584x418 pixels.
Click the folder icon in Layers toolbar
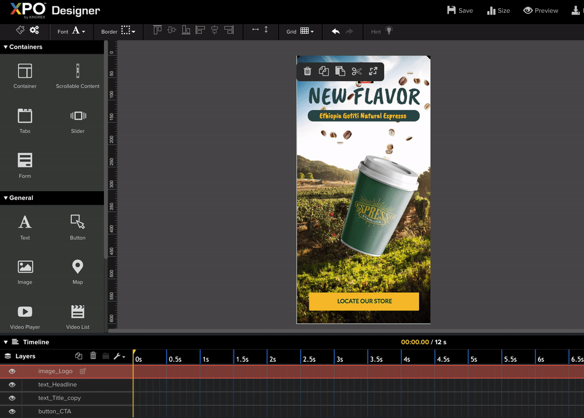point(106,356)
